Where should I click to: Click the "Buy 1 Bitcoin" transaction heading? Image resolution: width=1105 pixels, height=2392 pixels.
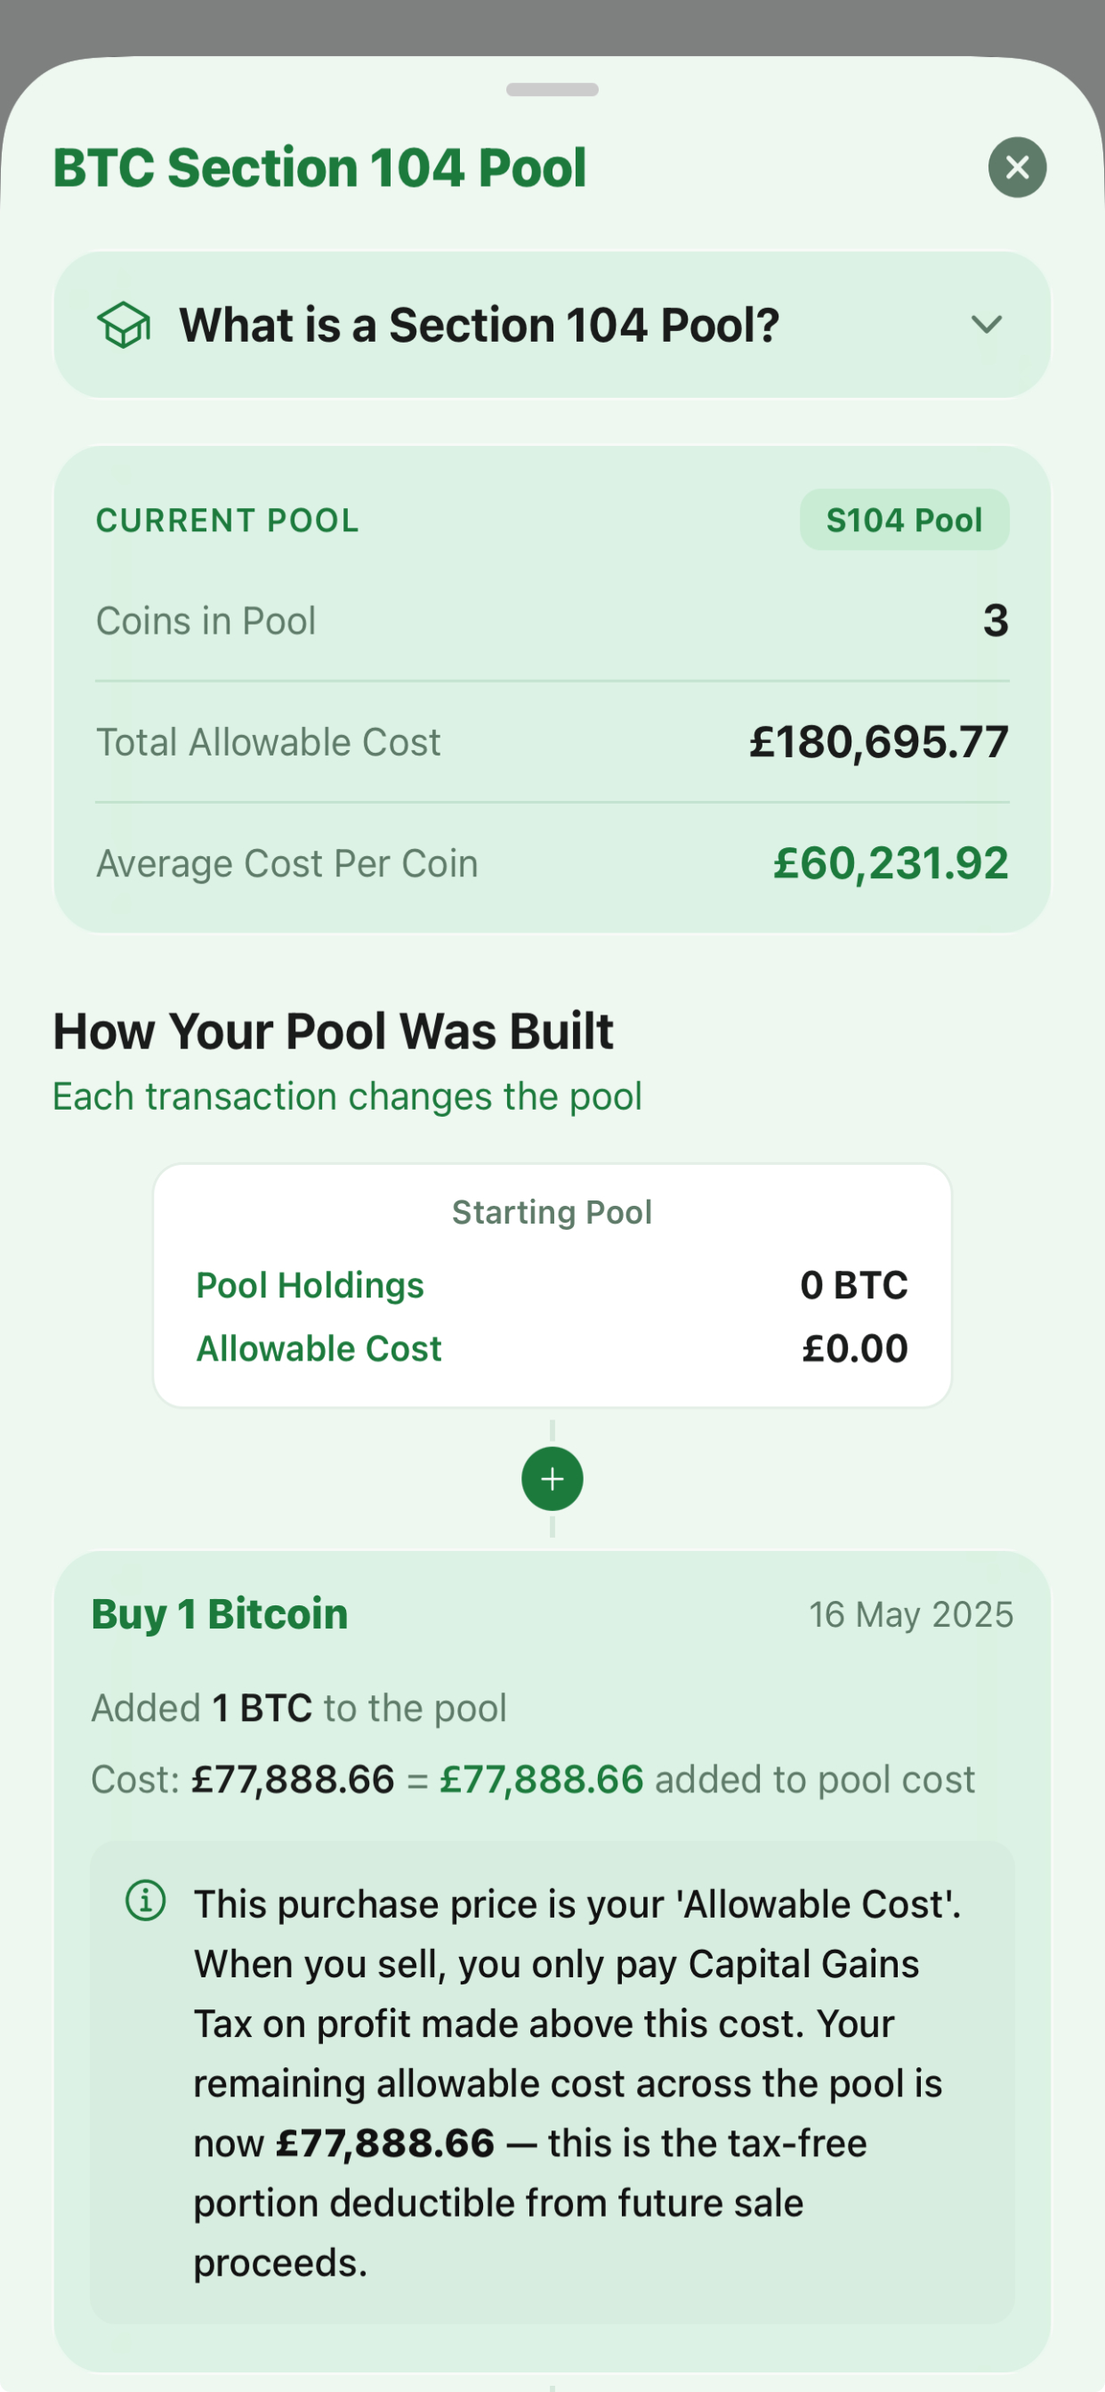coord(220,1614)
